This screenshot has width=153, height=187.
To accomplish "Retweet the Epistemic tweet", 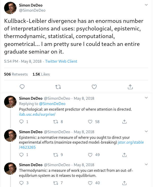I will point(56,155).
